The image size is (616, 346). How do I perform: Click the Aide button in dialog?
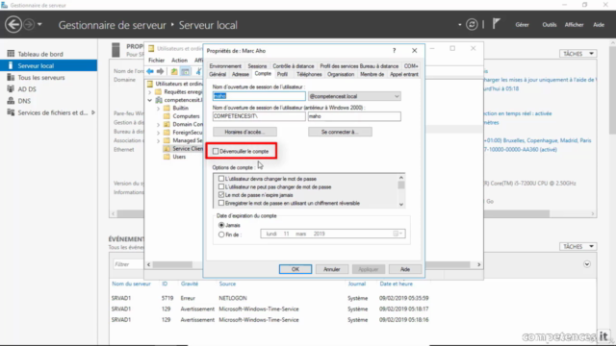coord(405,269)
